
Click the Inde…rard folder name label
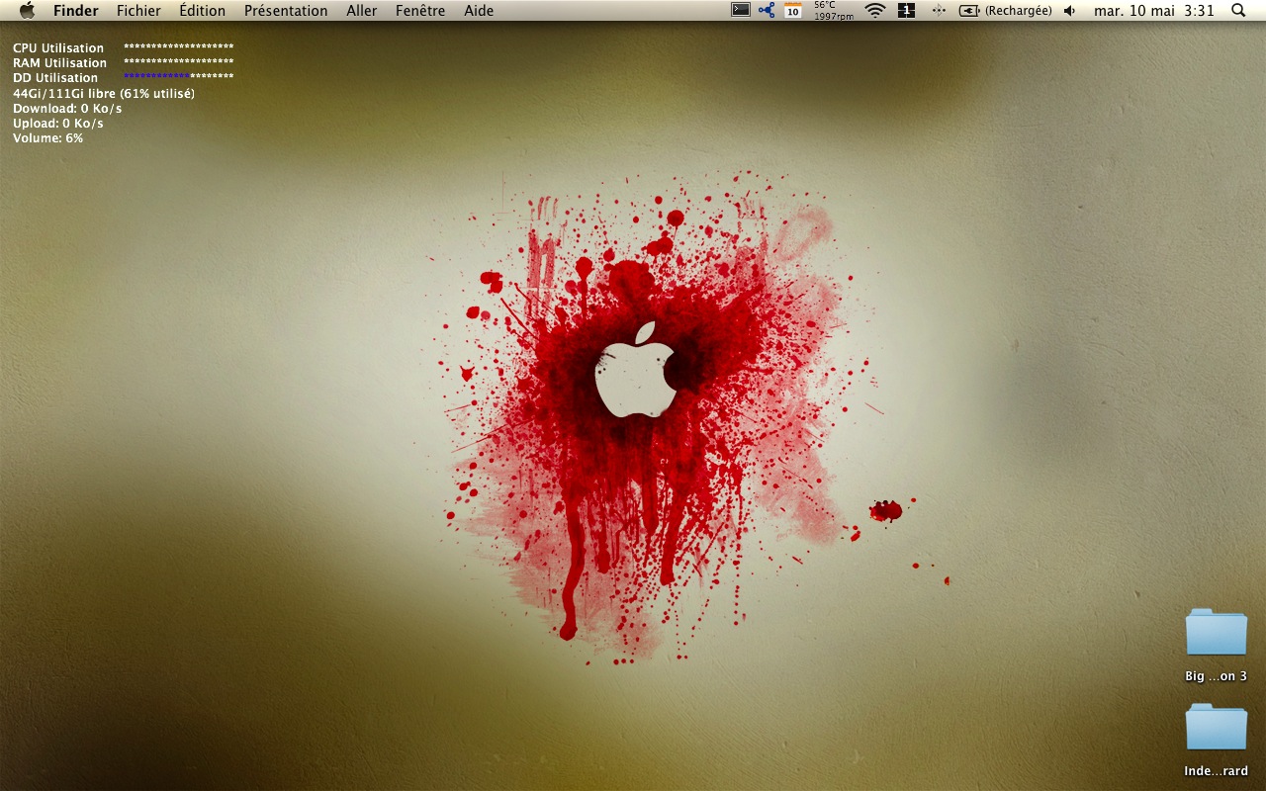[x=1217, y=771]
